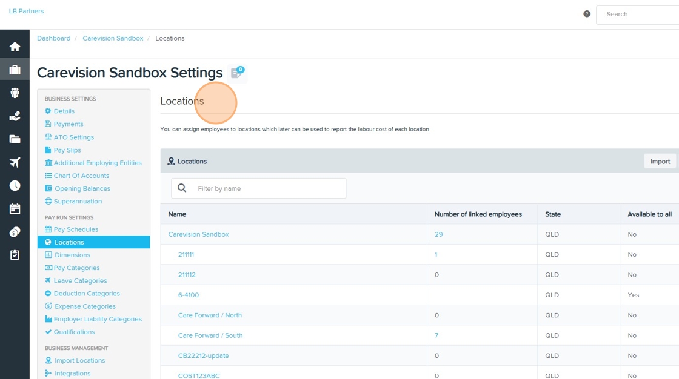Click the gear icon next to Details
679x379 pixels.
click(48, 111)
